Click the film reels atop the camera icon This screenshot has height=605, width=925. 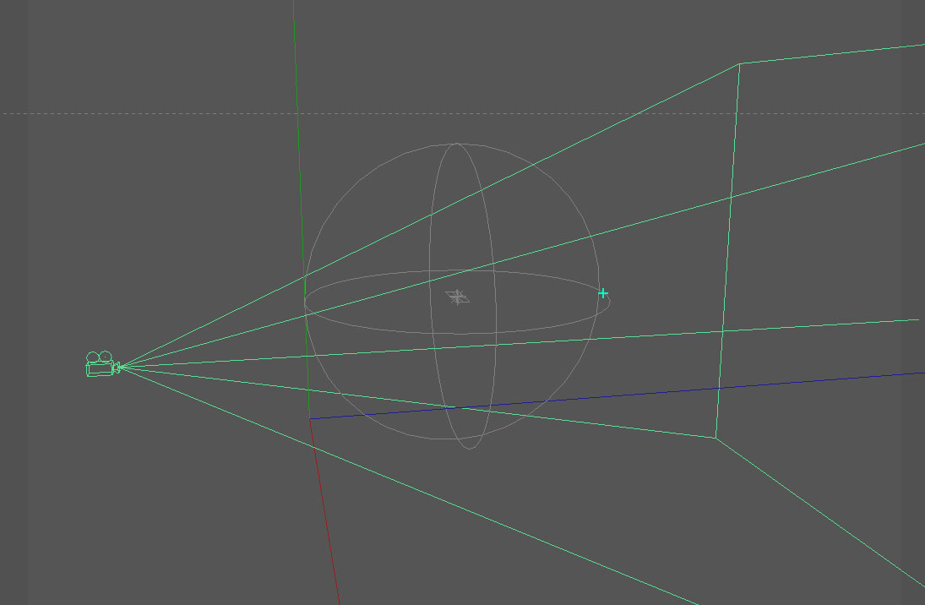pos(99,357)
